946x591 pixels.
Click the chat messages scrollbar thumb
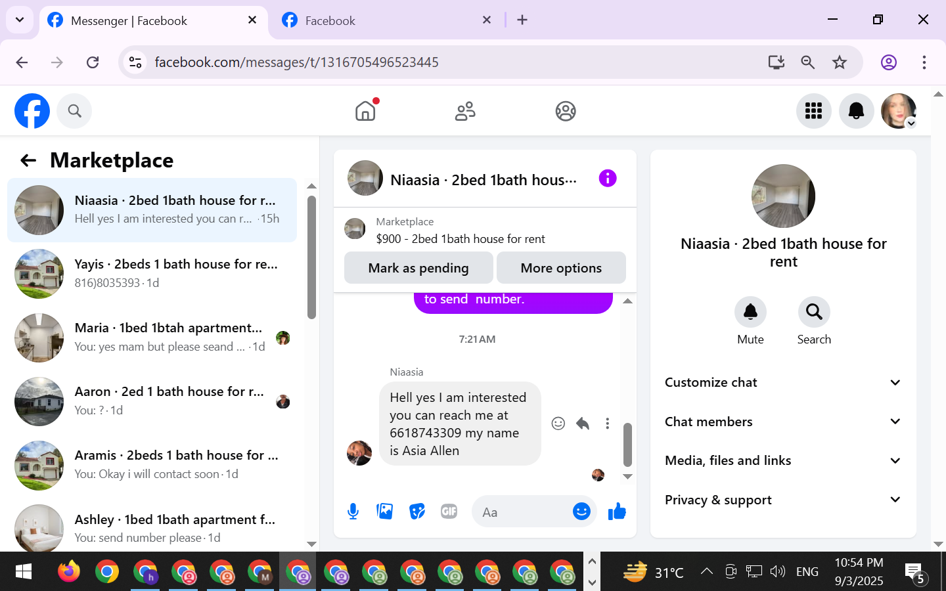pos(627,445)
